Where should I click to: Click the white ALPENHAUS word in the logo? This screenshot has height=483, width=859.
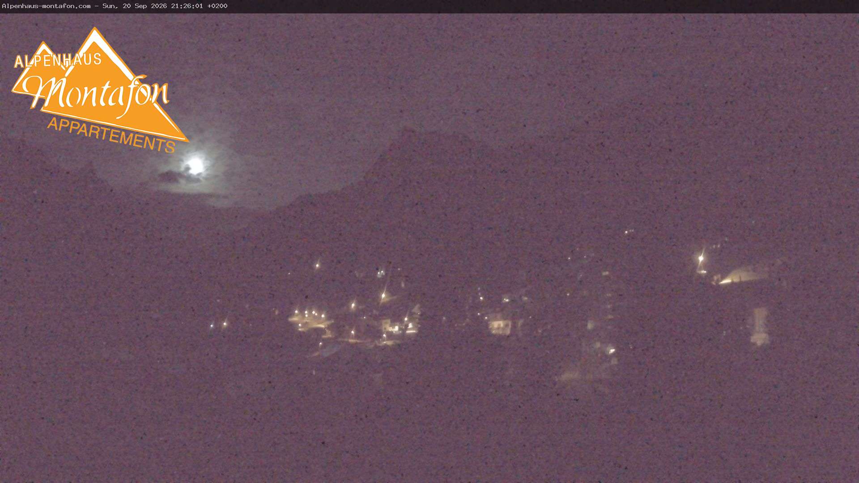(x=58, y=60)
